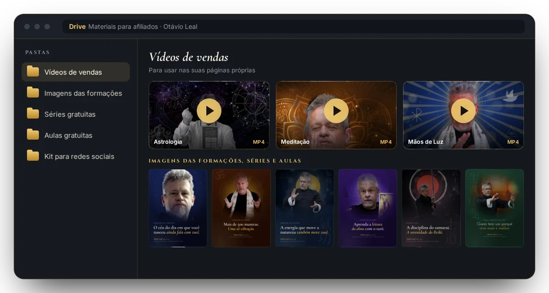Click the Séries gratuitas folder icon
Screen dimensions: 549x293
point(33,114)
